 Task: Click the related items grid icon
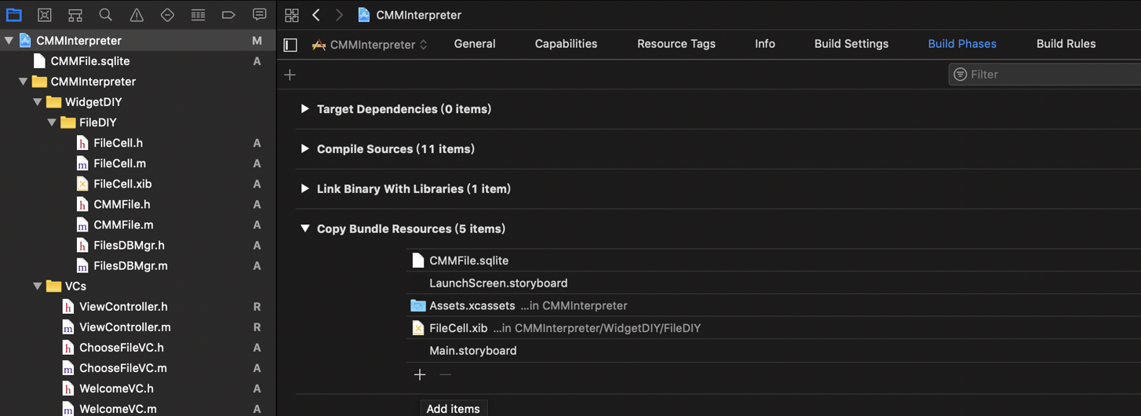(x=292, y=15)
